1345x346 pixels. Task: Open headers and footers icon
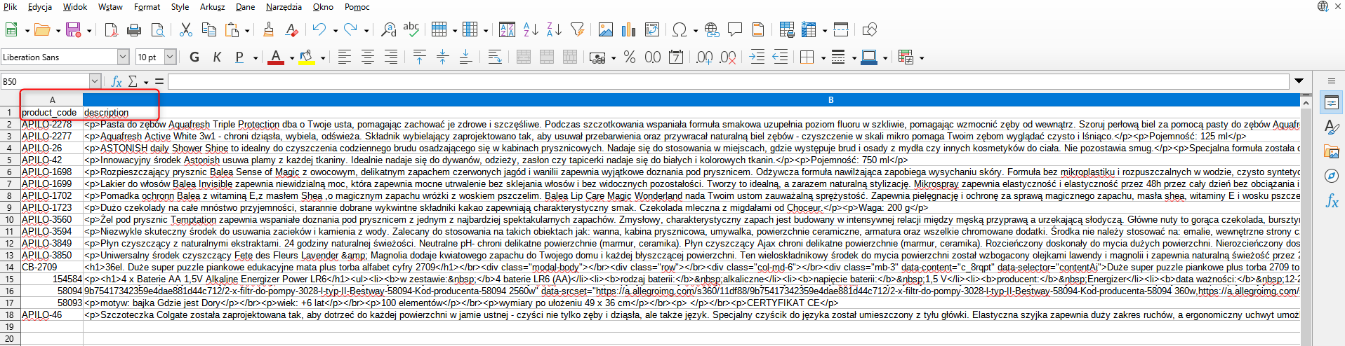(758, 29)
